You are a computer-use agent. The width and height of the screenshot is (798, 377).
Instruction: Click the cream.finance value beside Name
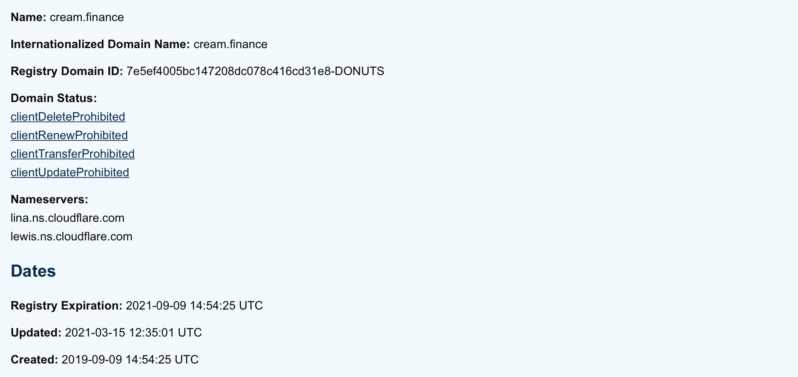pyautogui.click(x=87, y=17)
